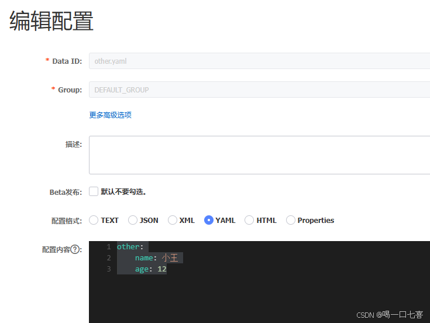Click into the 描述 text area
Image resolution: width=430 pixels, height=323 pixels.
pos(259,155)
